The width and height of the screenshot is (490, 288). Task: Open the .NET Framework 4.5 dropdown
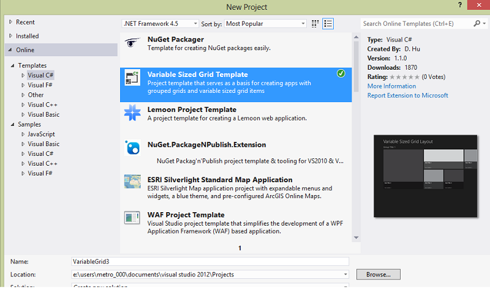[x=160, y=24]
